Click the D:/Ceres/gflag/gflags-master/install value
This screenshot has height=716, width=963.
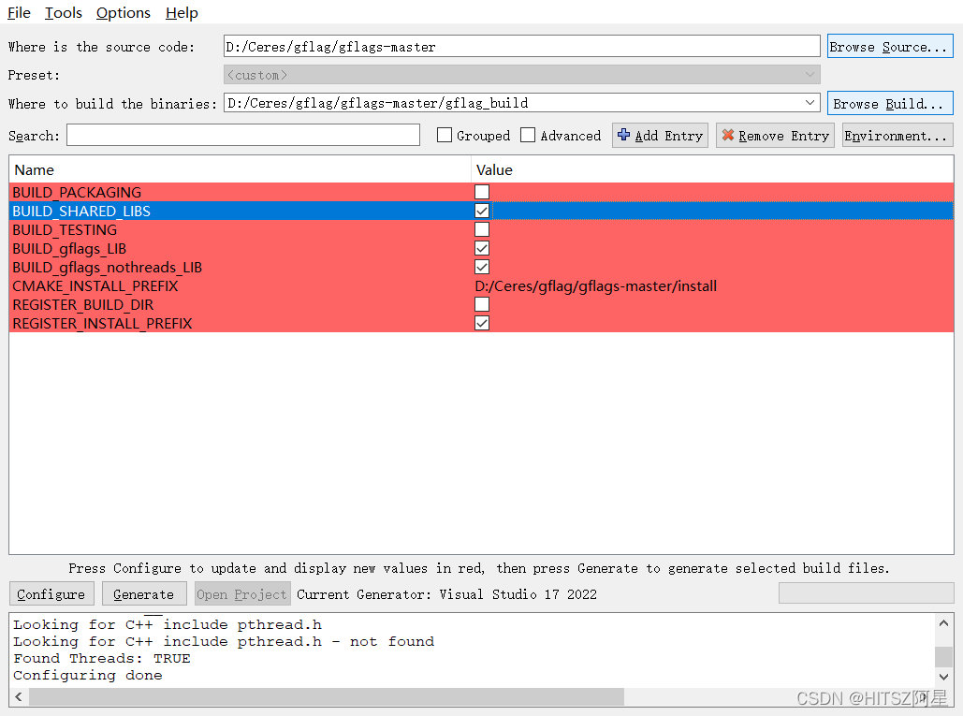click(596, 286)
